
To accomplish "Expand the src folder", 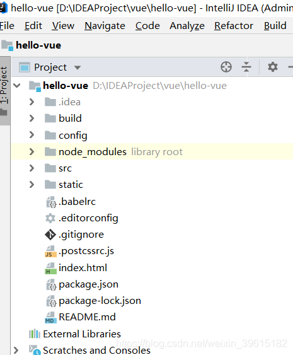I will pyautogui.click(x=32, y=168).
